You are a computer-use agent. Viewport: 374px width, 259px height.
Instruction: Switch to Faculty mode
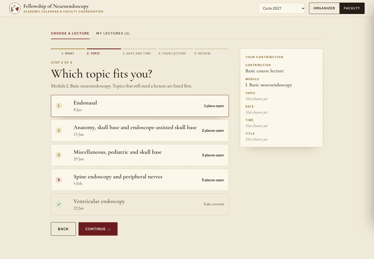[352, 8]
